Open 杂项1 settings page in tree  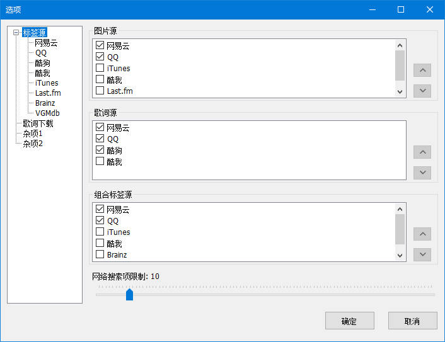pos(33,134)
